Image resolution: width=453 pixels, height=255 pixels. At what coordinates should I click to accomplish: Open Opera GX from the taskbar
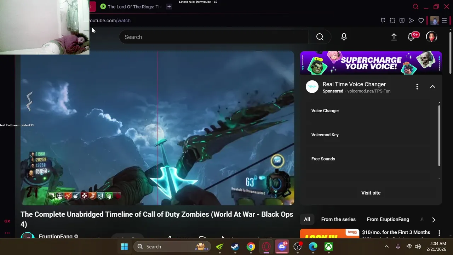266,246
